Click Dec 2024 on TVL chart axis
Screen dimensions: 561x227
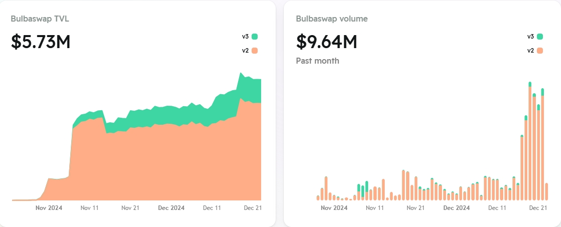(171, 208)
